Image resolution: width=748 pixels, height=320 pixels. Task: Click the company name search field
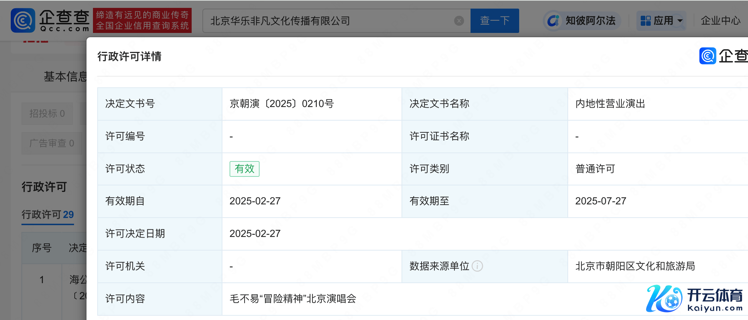329,21
